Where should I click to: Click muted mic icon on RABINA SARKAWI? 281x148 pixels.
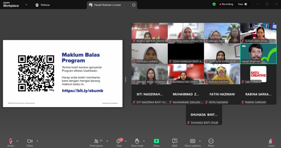point(243,102)
